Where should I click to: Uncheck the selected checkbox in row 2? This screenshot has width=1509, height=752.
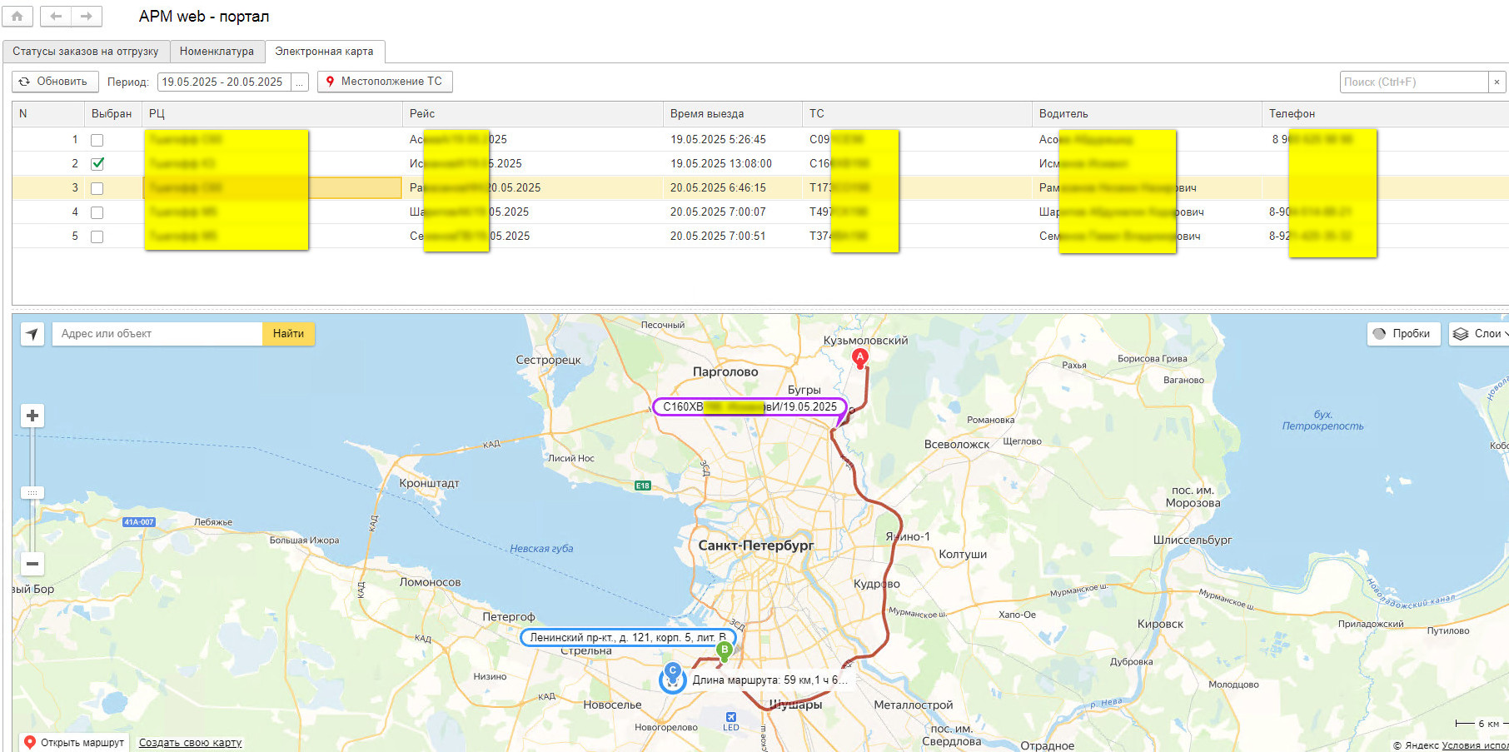coord(97,164)
